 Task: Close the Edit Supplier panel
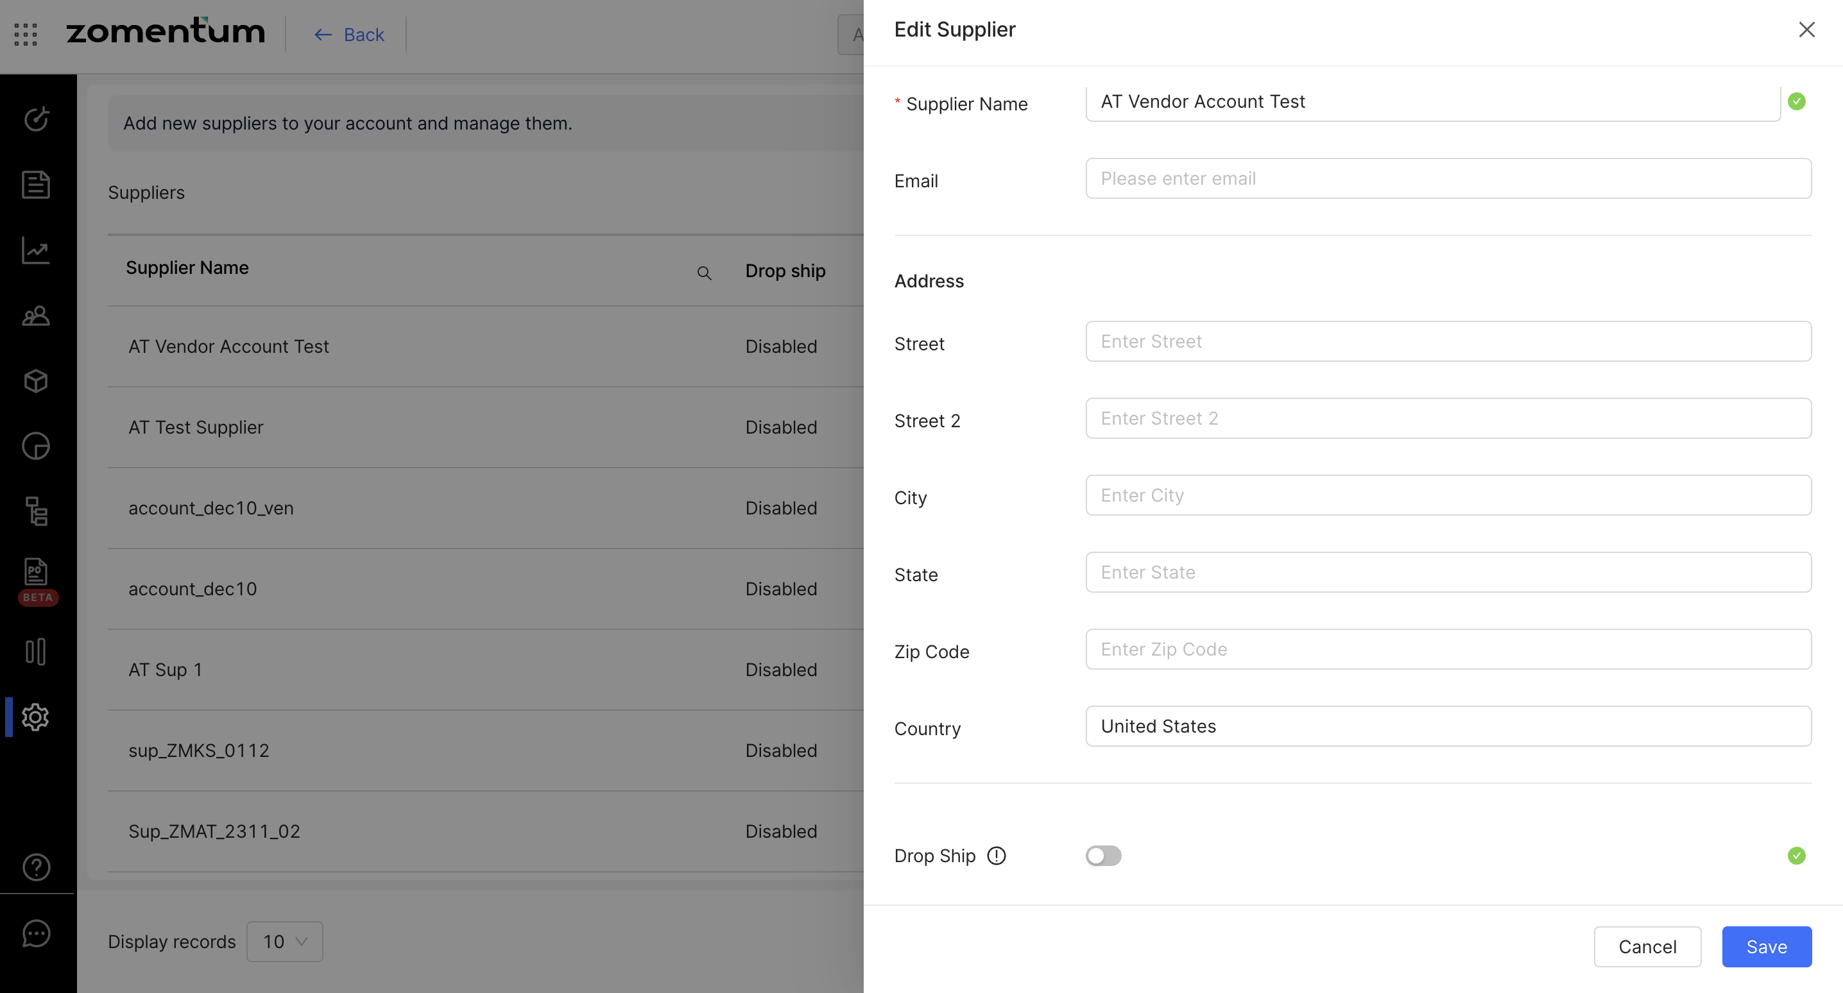point(1806,30)
